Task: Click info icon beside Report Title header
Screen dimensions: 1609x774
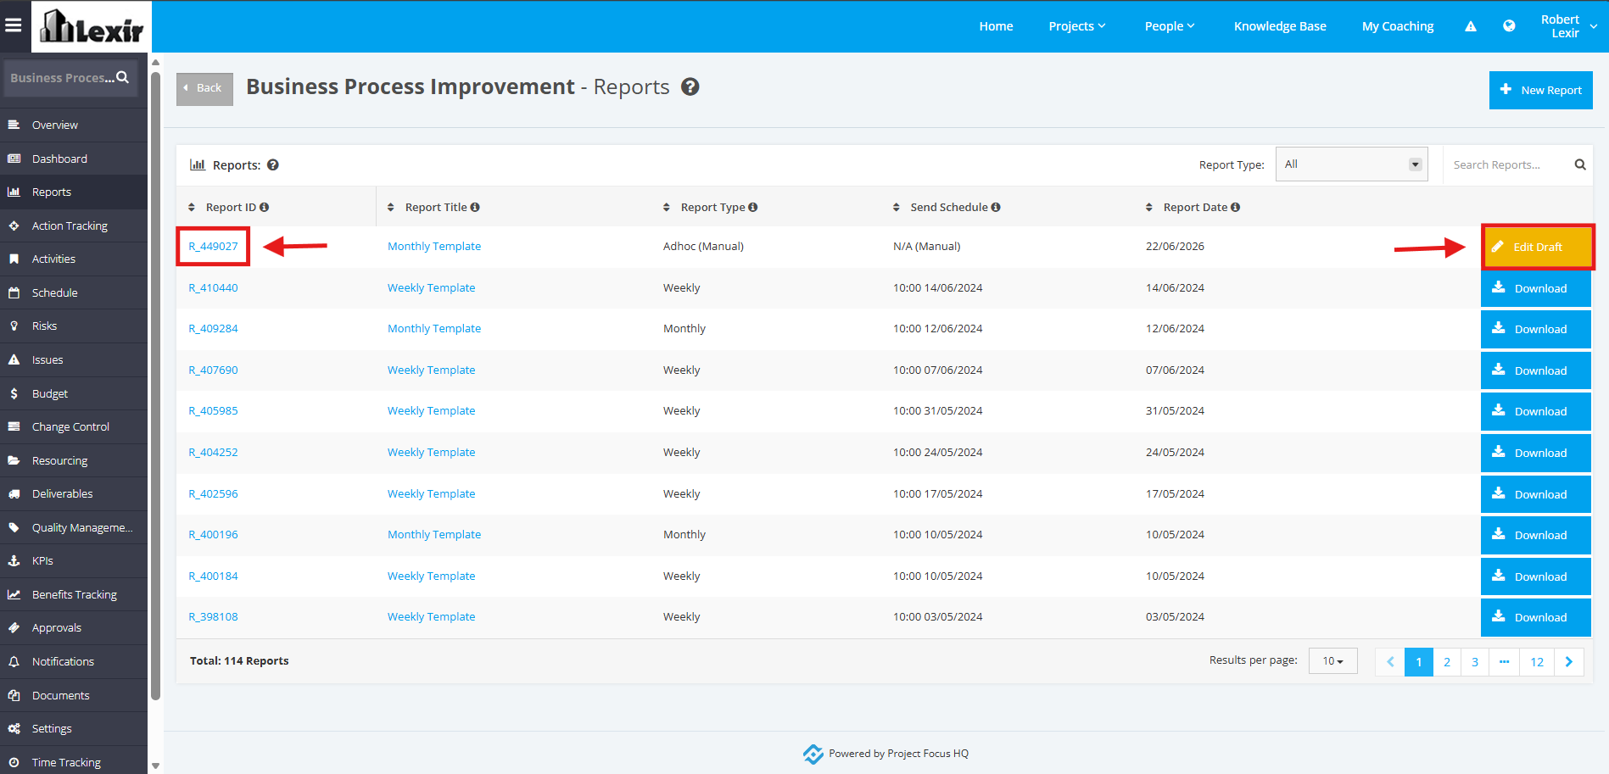Action: click(x=475, y=207)
